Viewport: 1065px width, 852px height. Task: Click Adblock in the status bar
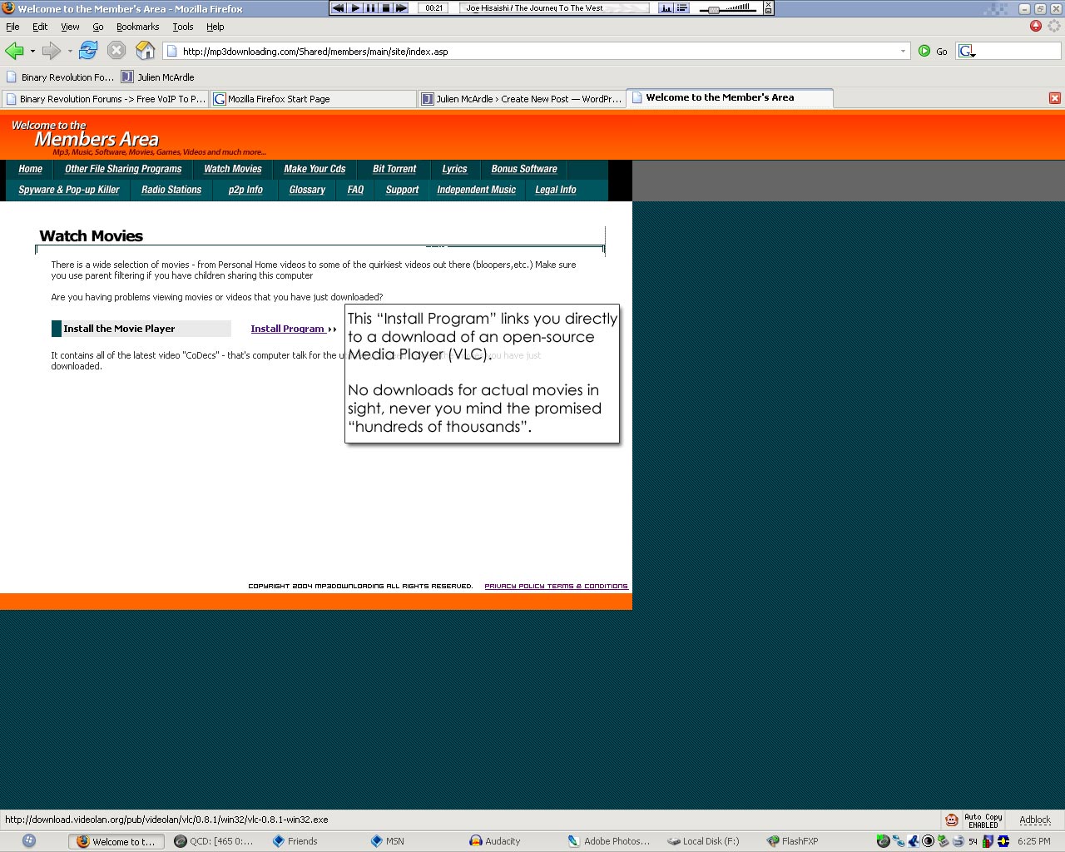tap(1035, 820)
